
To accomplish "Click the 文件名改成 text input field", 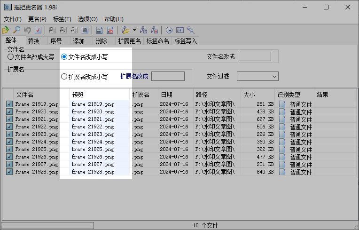I will 254,56.
